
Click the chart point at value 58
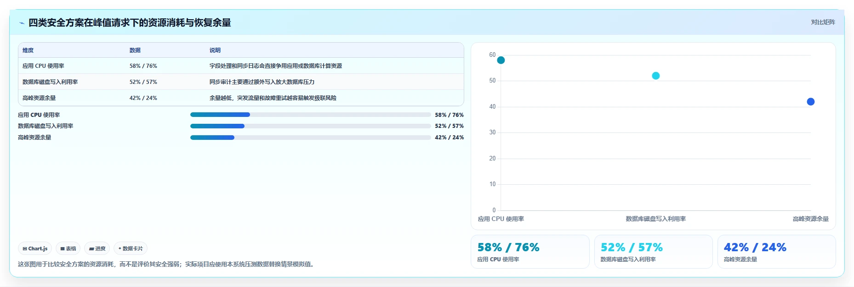click(x=501, y=60)
